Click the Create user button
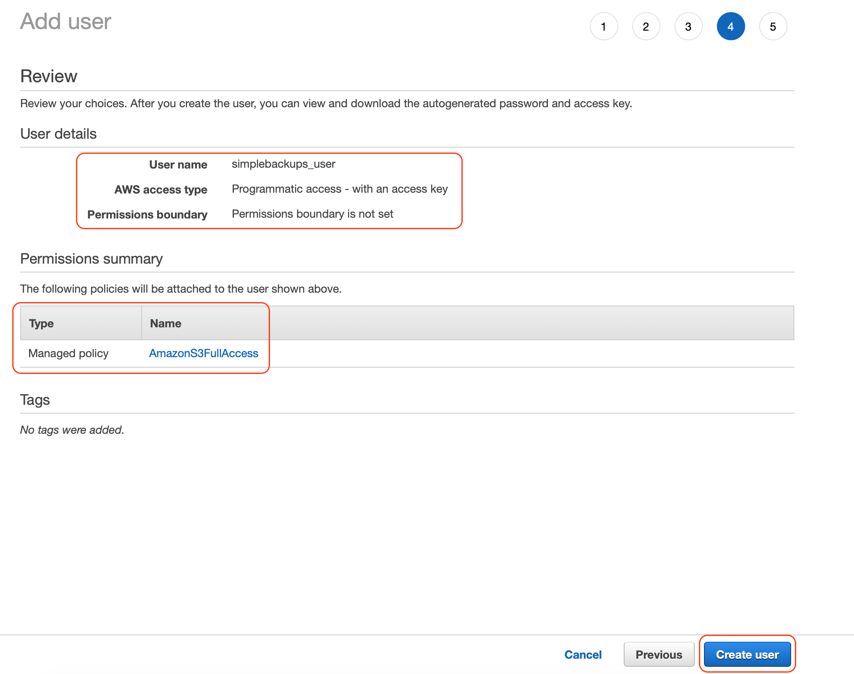Image resolution: width=854 pixels, height=674 pixels. click(748, 654)
